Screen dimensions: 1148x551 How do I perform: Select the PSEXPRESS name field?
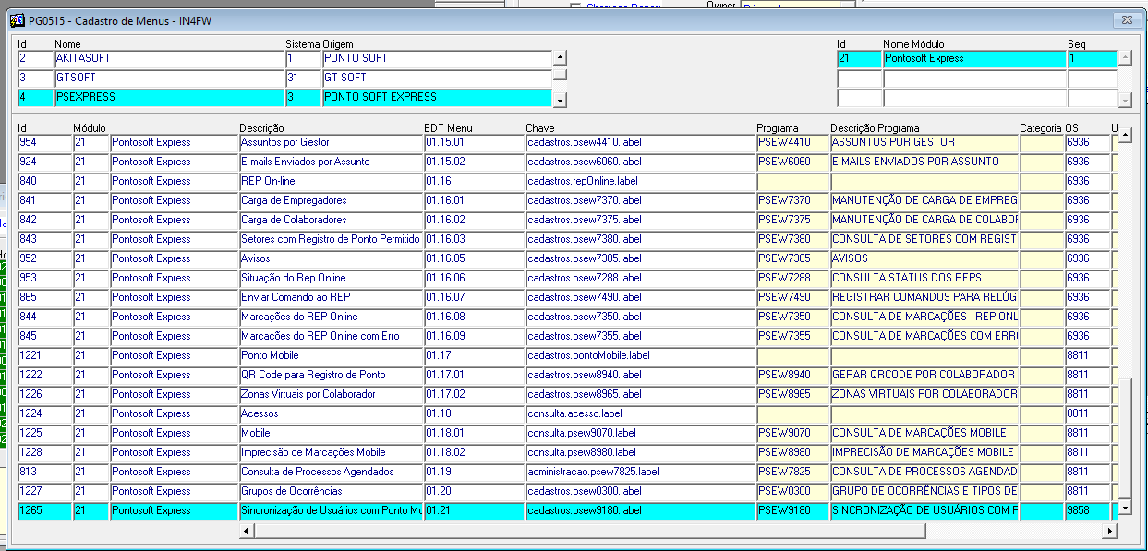tap(169, 97)
